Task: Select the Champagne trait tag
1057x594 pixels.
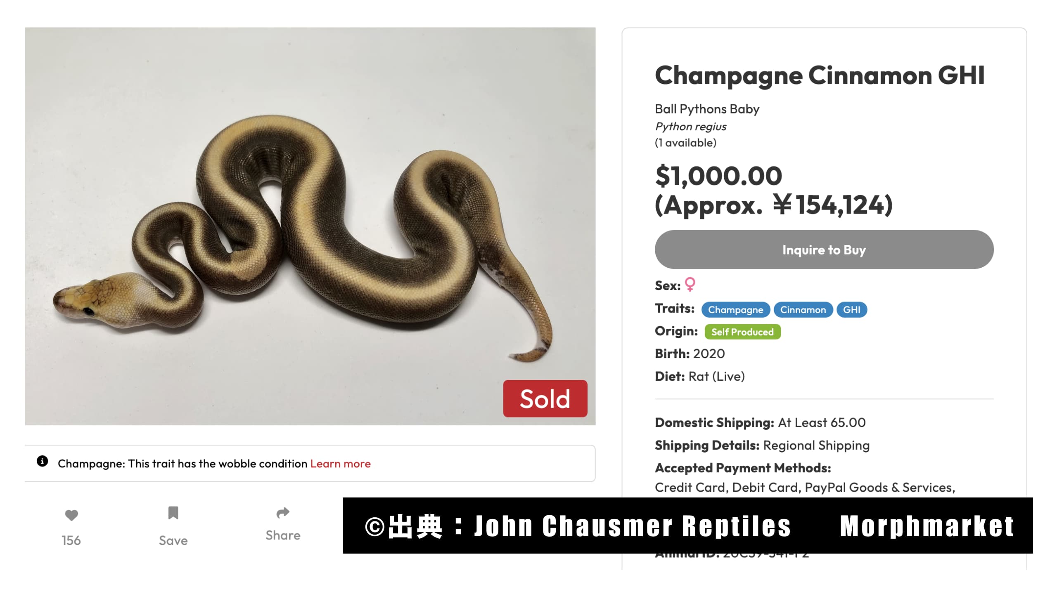Action: point(735,310)
